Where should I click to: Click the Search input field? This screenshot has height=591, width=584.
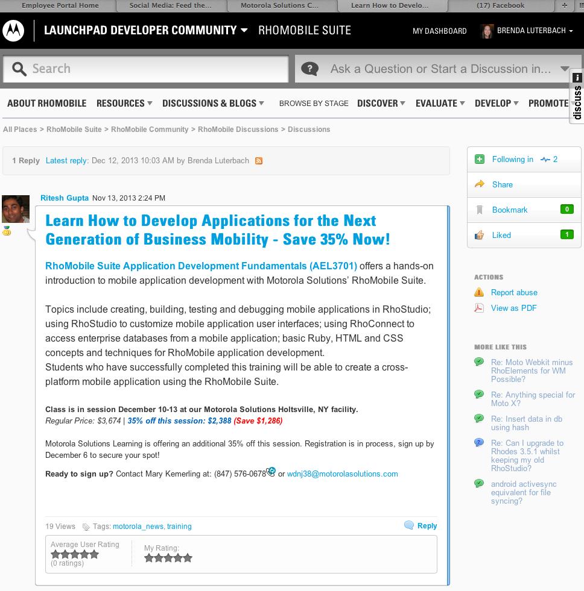click(146, 69)
